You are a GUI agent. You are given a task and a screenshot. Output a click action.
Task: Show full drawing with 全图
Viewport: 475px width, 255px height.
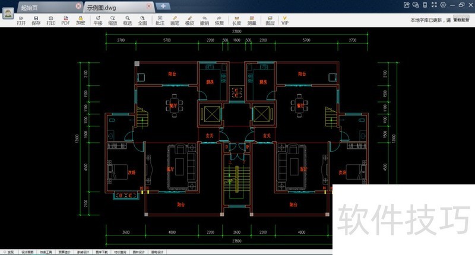pyautogui.click(x=142, y=21)
